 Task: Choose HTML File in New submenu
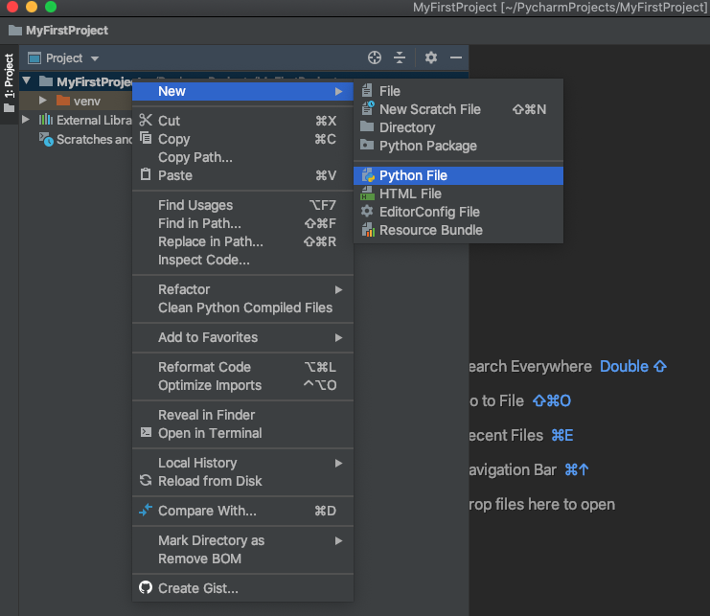pyautogui.click(x=458, y=194)
